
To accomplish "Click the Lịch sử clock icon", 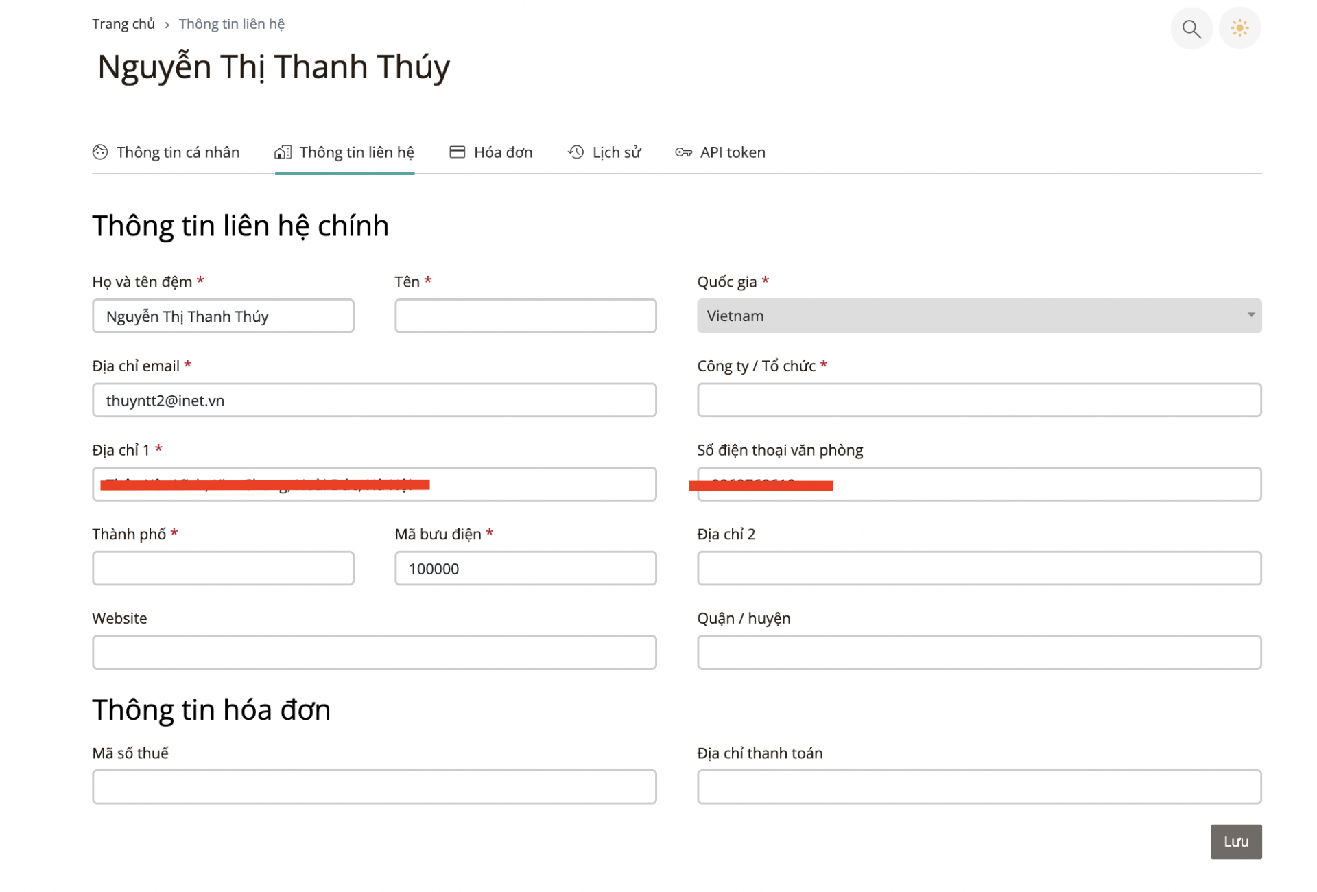I will tap(576, 152).
